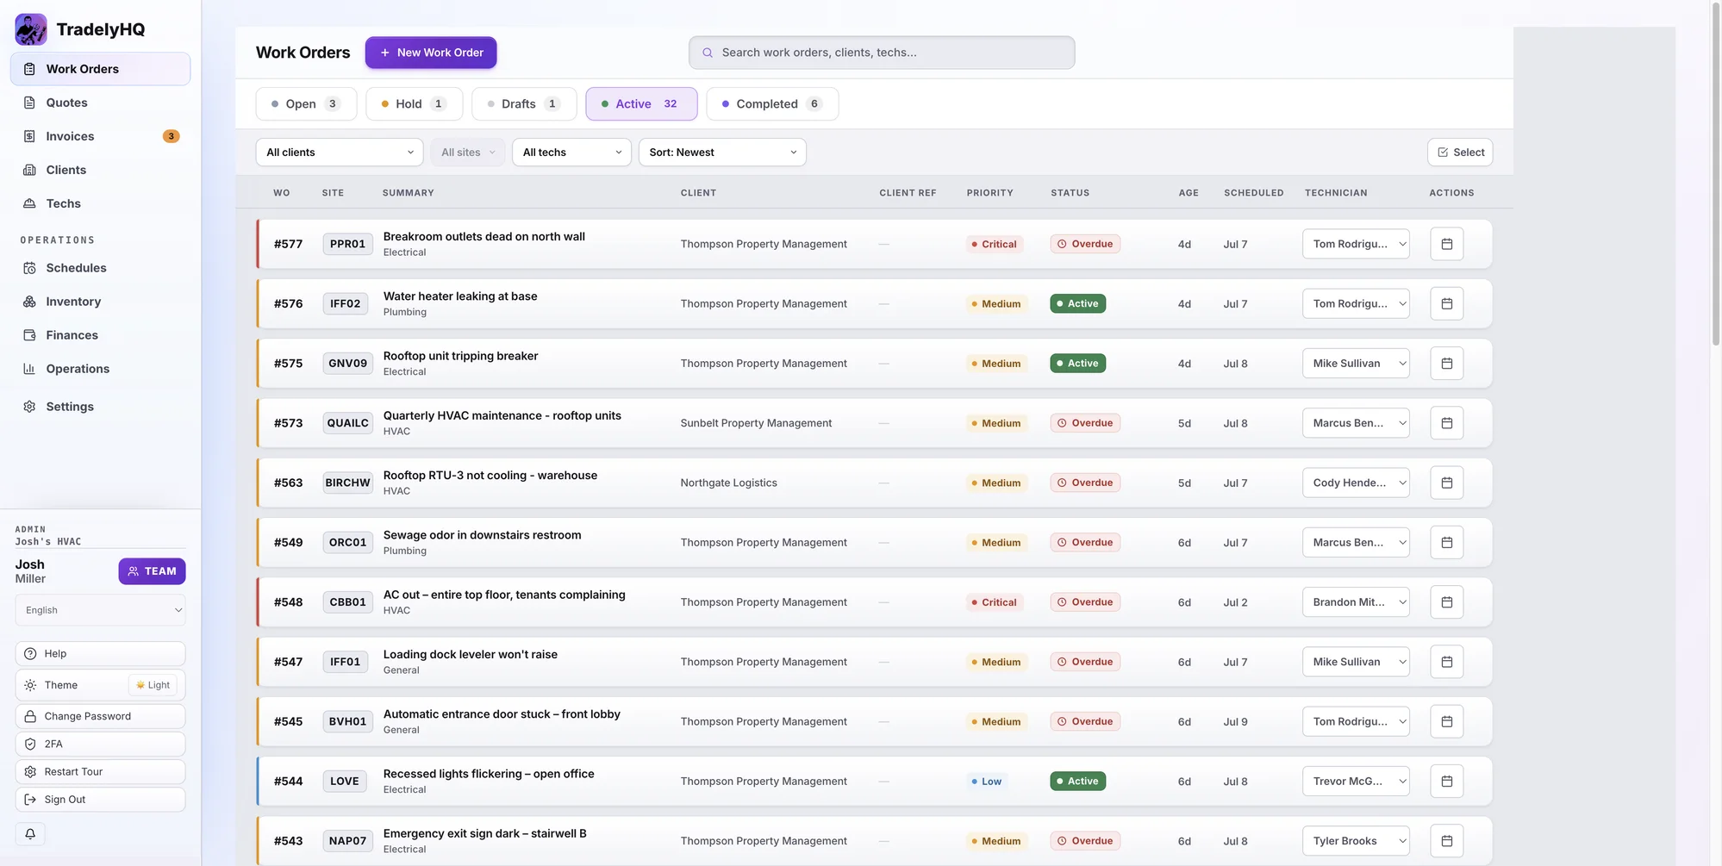Go to Finances in sidebar
Screen dimensions: 1722x866
(72, 335)
